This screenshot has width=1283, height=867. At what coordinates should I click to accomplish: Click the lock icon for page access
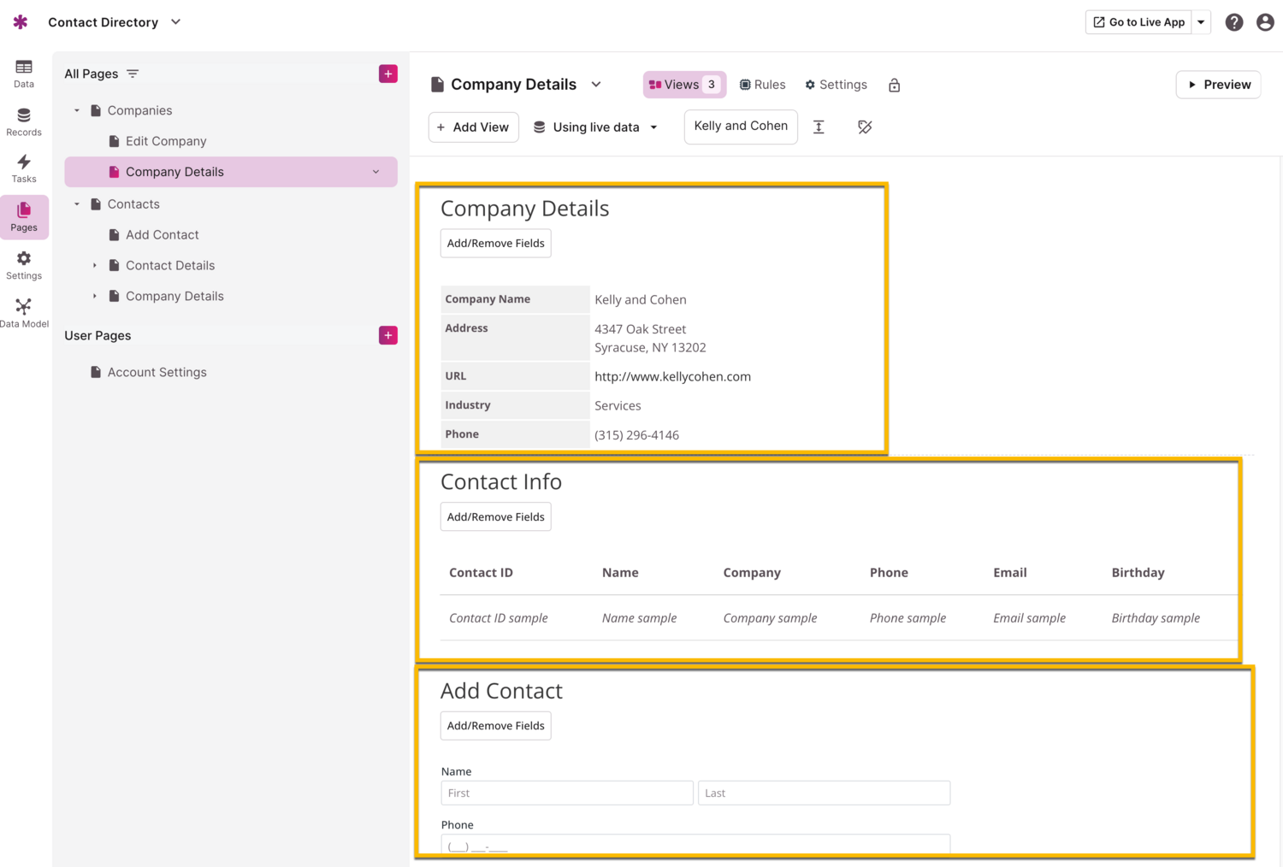(894, 85)
